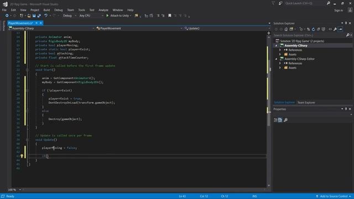Click Collapse All in Solution Explorer toolbar
The height and width of the screenshot is (199, 354).
coord(319,29)
